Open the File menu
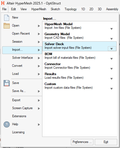120x148 pixels. click(4, 9)
